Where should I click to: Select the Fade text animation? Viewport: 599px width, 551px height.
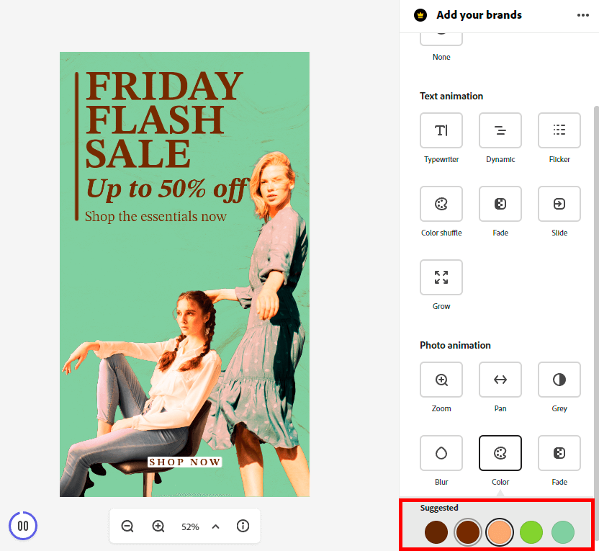click(x=500, y=204)
